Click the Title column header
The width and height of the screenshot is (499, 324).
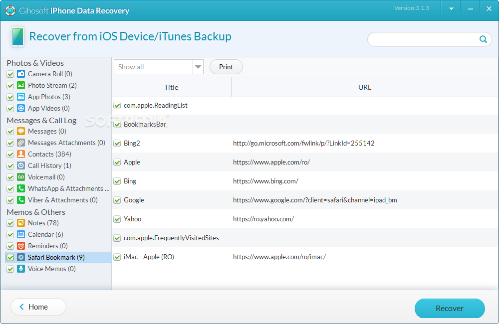click(171, 87)
